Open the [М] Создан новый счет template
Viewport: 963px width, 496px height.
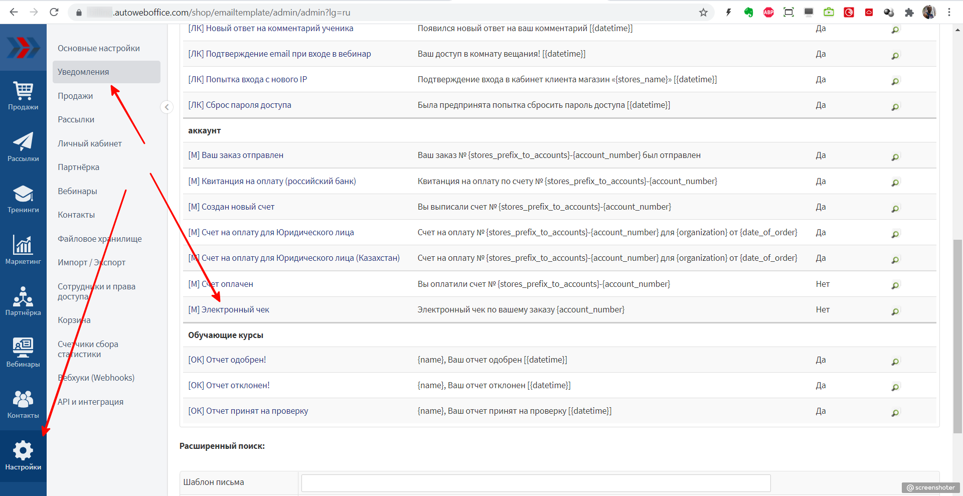click(x=231, y=207)
